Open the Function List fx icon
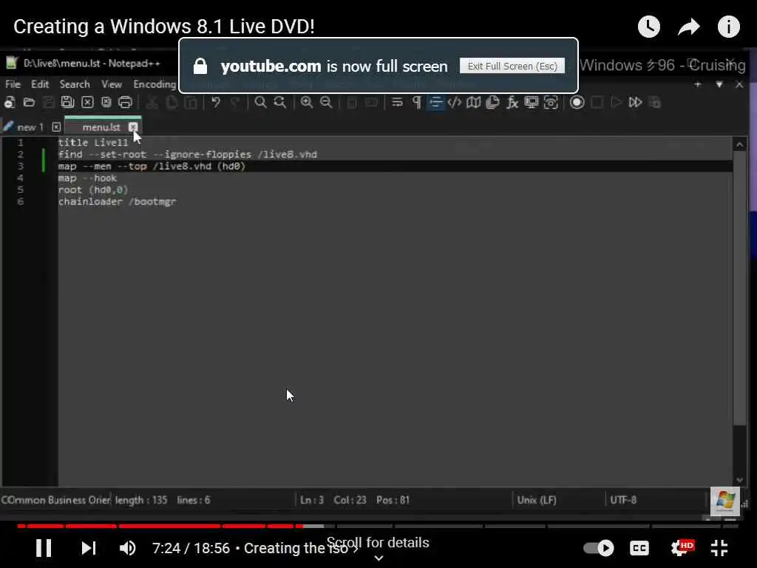 [512, 102]
